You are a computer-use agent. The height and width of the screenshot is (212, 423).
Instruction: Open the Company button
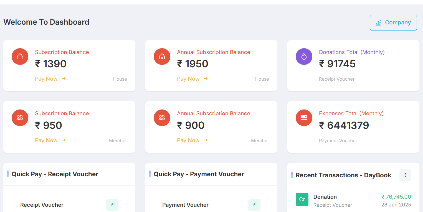point(393,23)
